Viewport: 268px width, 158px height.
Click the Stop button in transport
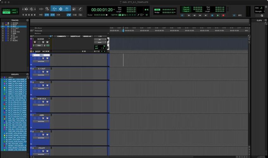point(212,15)
